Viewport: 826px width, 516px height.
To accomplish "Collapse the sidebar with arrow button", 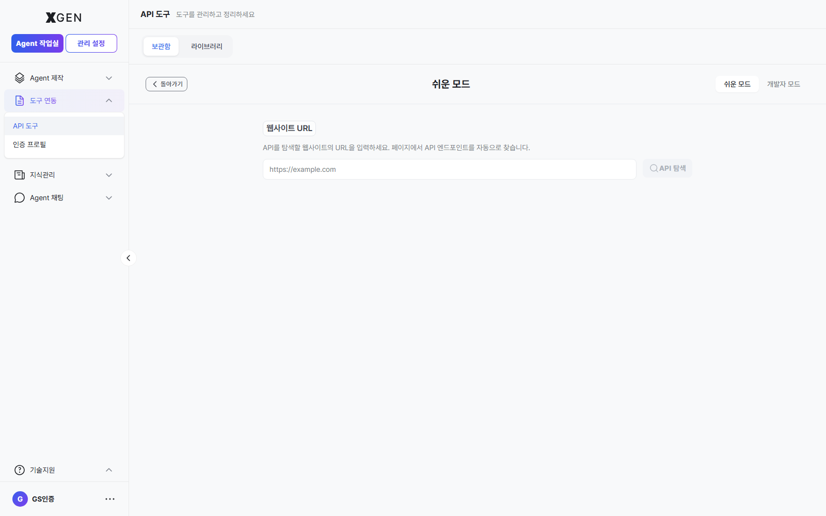I will (x=129, y=258).
